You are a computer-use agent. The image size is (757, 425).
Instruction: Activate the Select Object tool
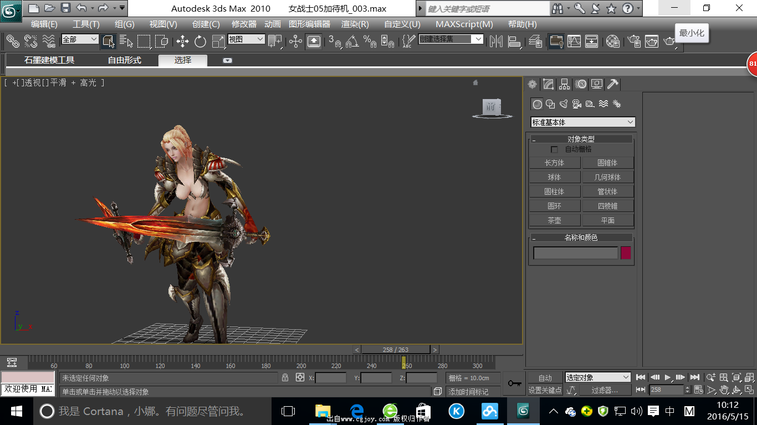click(x=108, y=41)
